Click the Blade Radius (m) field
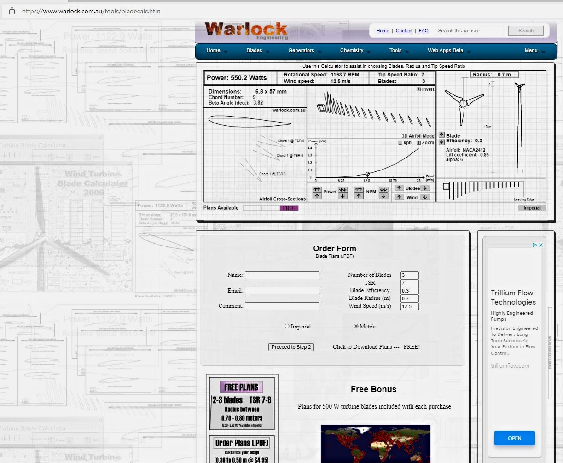The height and width of the screenshot is (463, 563). [x=410, y=299]
